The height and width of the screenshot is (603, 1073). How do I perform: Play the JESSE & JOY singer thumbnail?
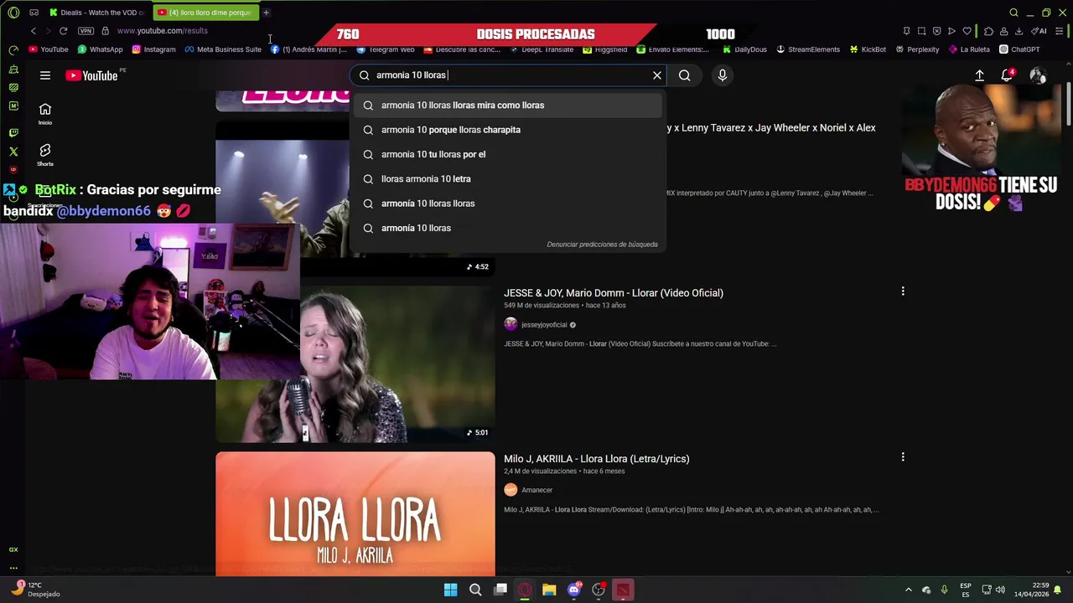click(x=397, y=364)
